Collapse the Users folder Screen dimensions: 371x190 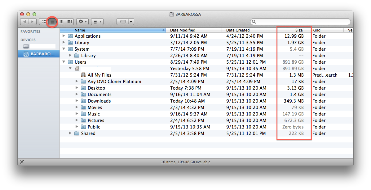click(x=64, y=62)
